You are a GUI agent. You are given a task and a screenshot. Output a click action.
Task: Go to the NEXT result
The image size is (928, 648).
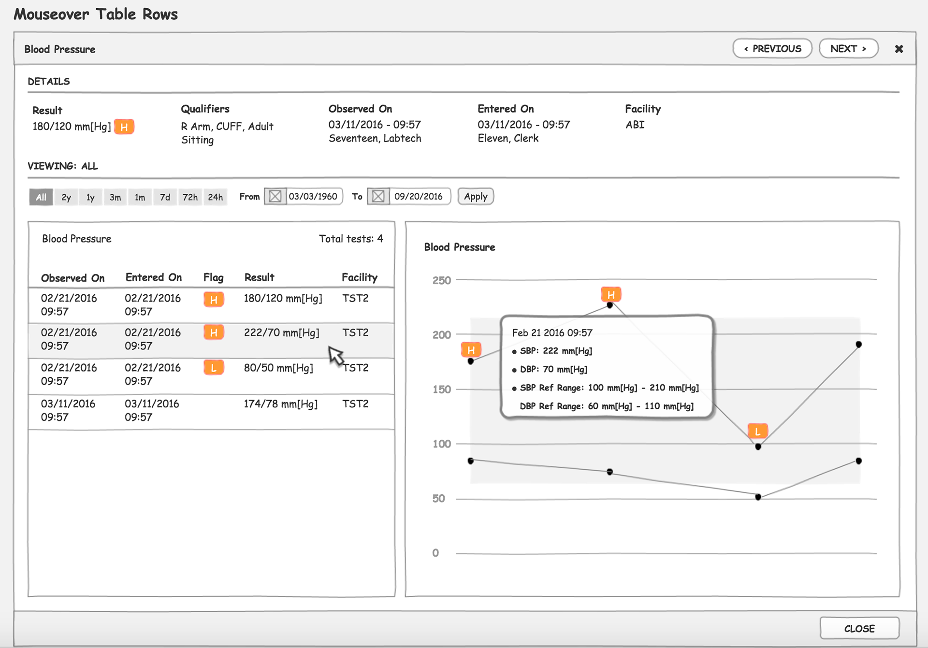(848, 49)
